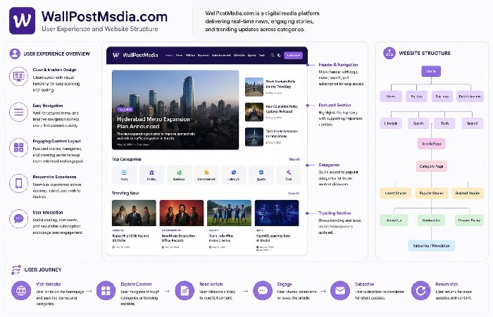Select Business in the site navigation bar
493x317 pixels.
[x=203, y=56]
